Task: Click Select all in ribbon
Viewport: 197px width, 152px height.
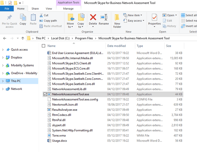Action: (189, 15)
